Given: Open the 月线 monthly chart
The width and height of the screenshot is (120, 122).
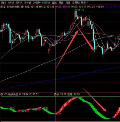Looking at the screenshot, I should pyautogui.click(x=68, y=3).
